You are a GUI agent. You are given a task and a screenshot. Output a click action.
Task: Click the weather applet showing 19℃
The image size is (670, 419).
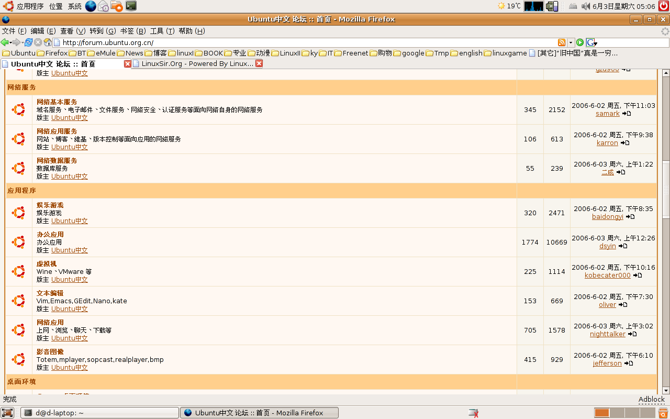tap(509, 6)
